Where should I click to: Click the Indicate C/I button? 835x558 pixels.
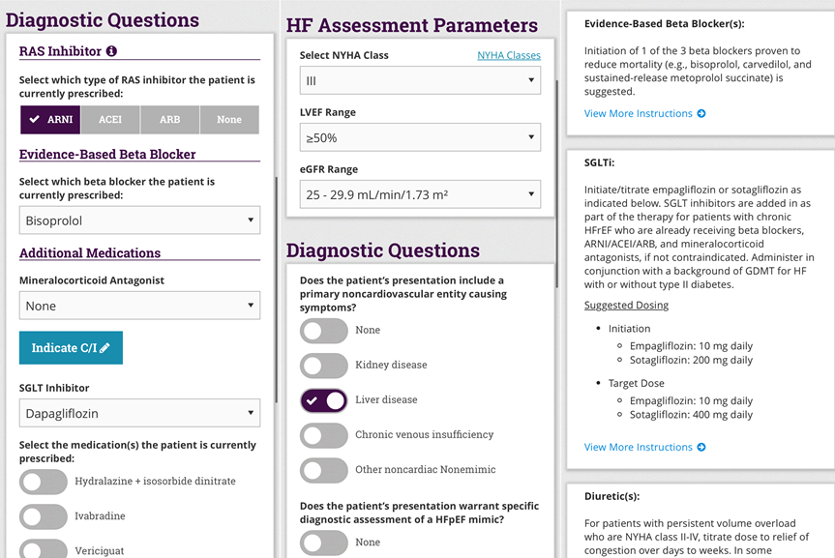71,348
